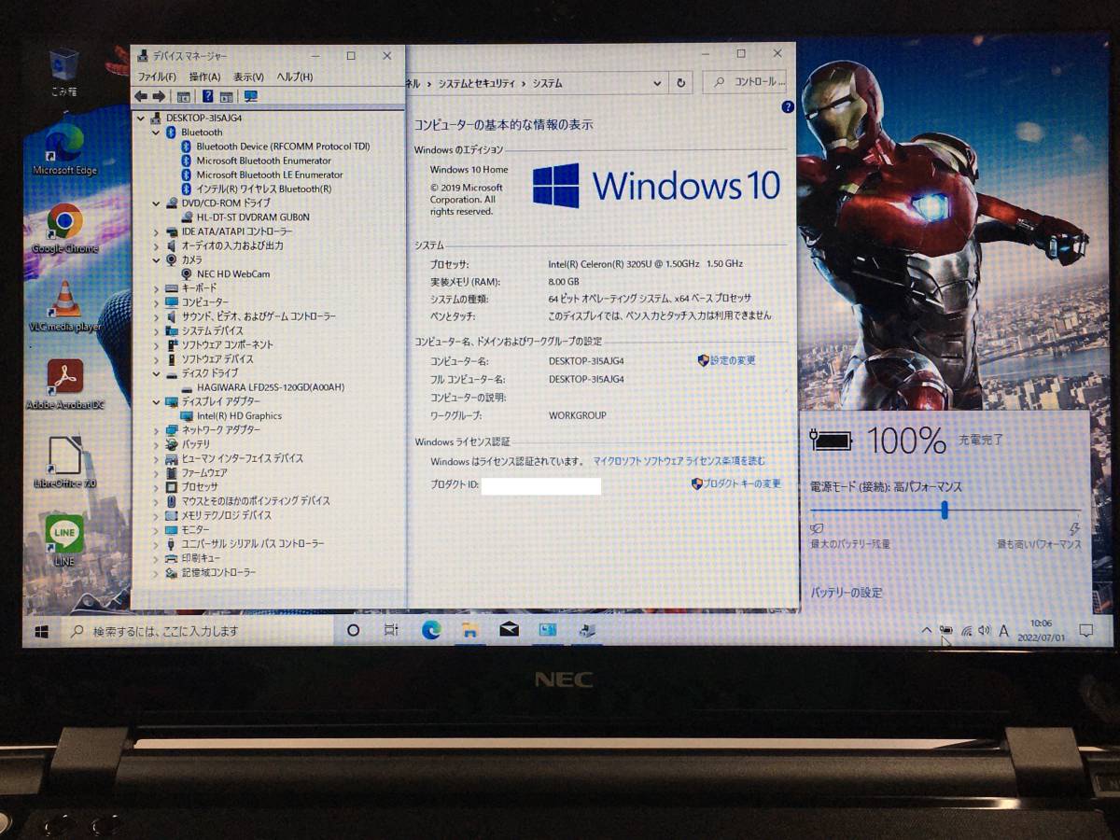Select Microsoft Bluetooth Enumerator device

tap(263, 161)
